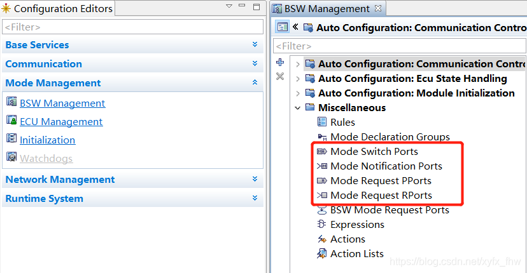527x273 pixels.
Task: Expand Auto Configuration: Communication Control node
Action: [x=297, y=64]
